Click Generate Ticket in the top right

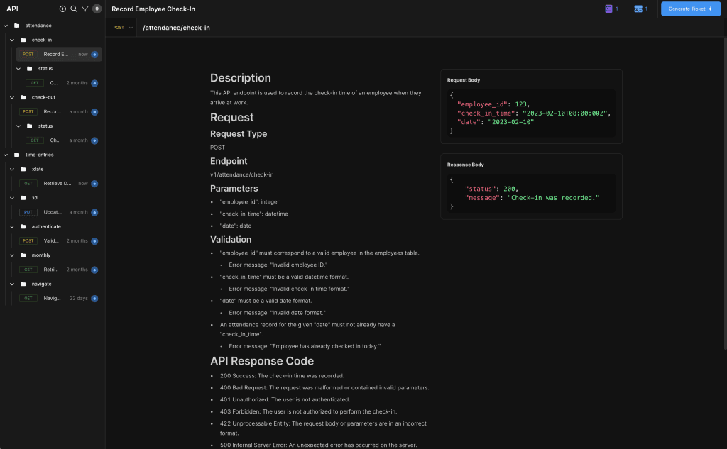click(690, 9)
